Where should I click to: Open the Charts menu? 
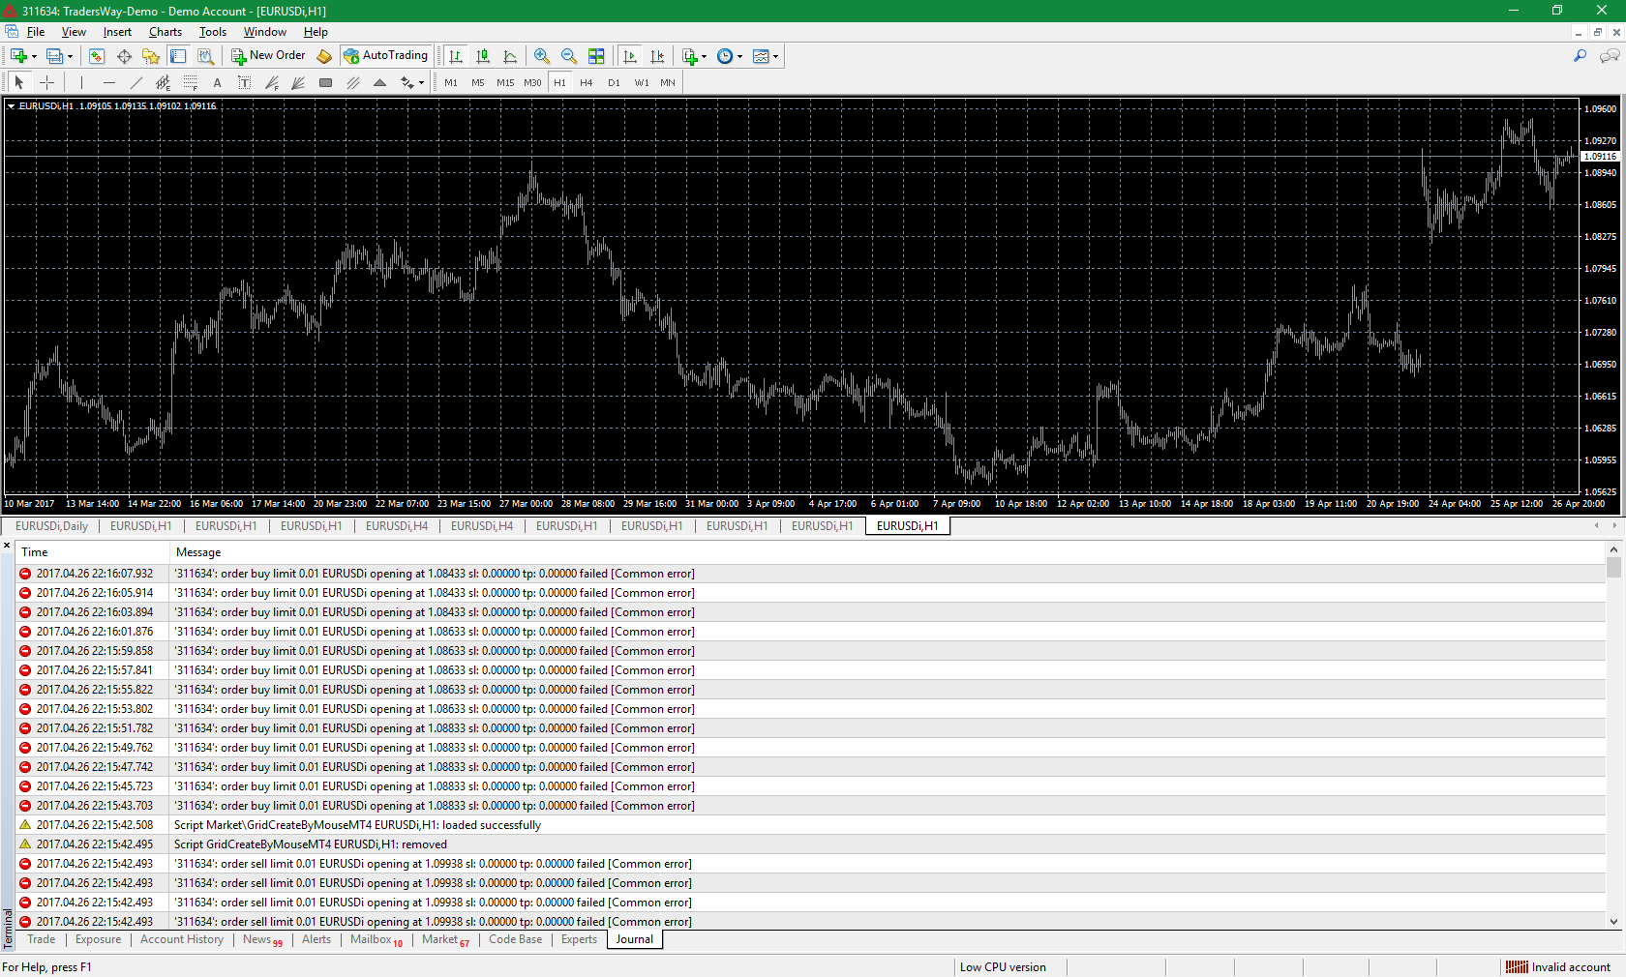[165, 32]
